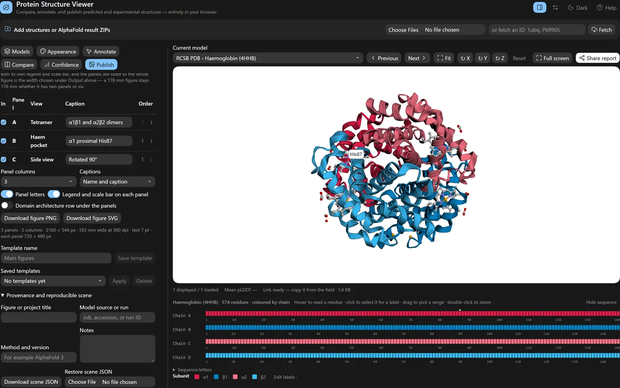
Task: Click the swap panels arrows icon in header
Action: [555, 8]
